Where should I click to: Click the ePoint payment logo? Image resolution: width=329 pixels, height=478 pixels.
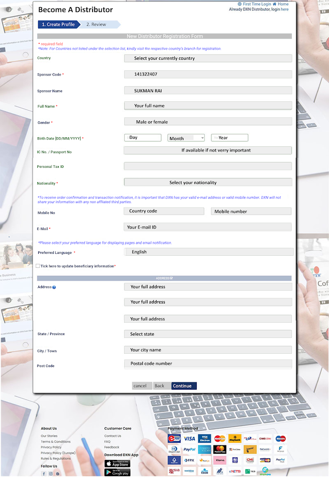click(x=174, y=438)
